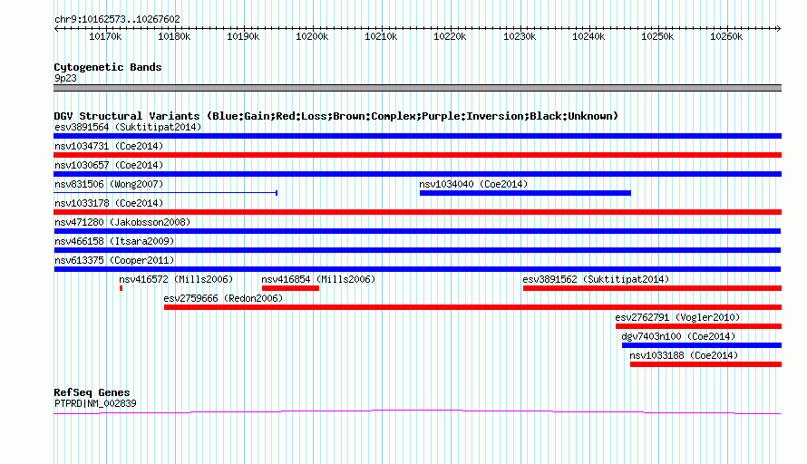Click the 10210k ruler tick label

tap(381, 36)
